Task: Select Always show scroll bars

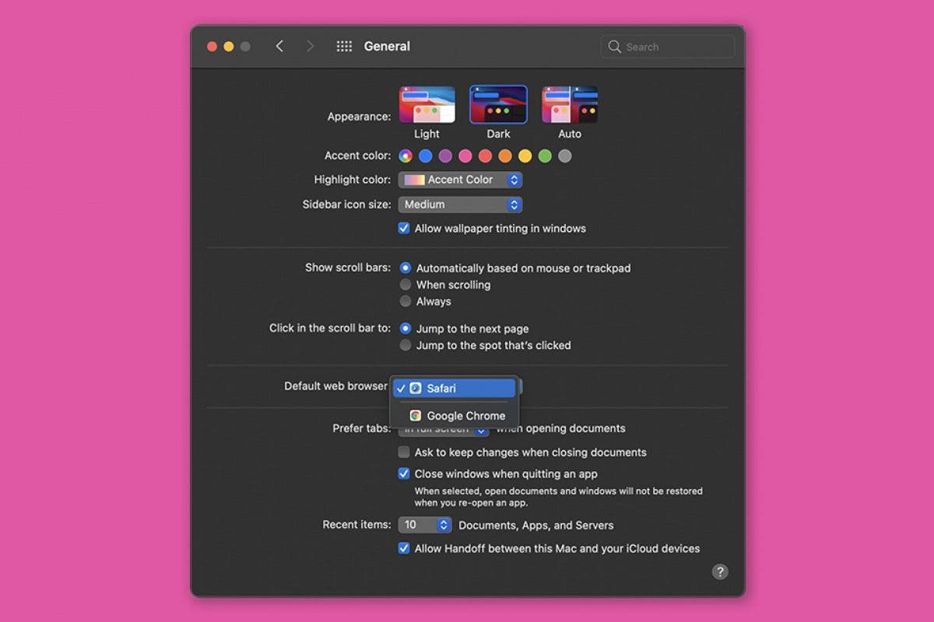Action: pyautogui.click(x=406, y=301)
